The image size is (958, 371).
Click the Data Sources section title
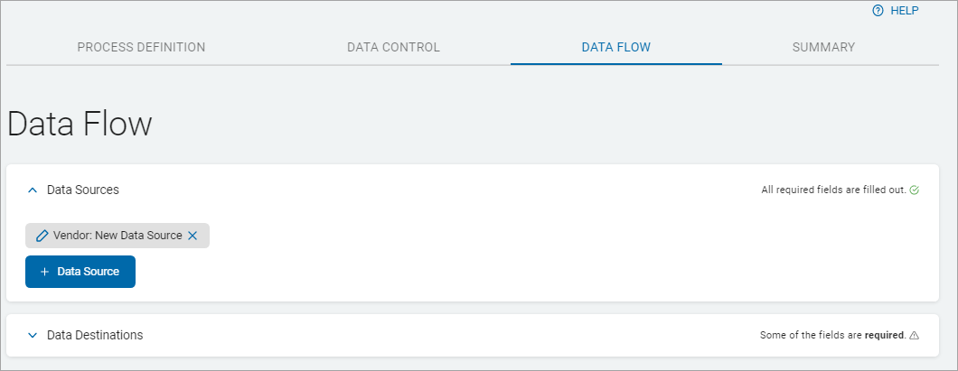pos(83,190)
